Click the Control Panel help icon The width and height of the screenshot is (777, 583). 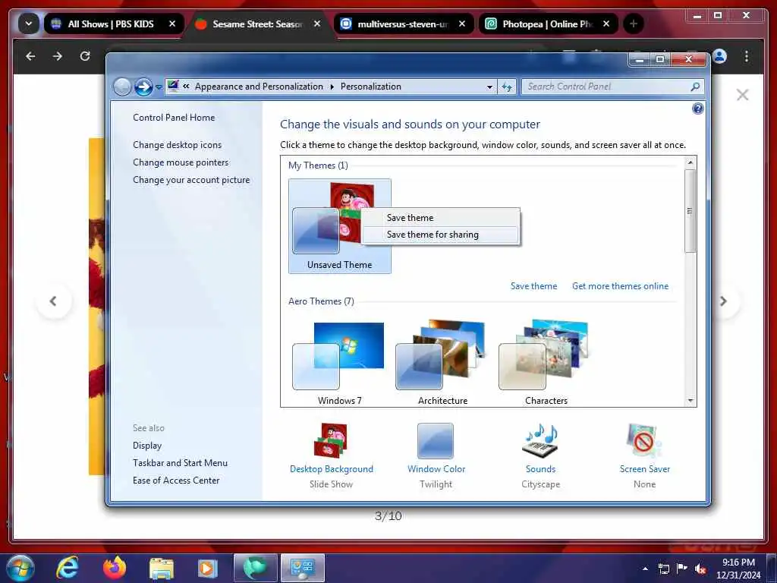[x=698, y=109]
